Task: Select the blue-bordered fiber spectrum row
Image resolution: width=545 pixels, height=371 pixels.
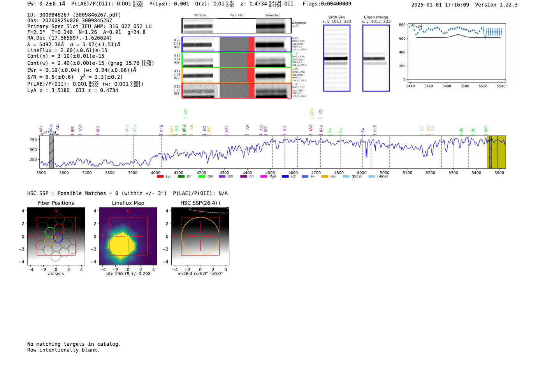Action: click(236, 44)
